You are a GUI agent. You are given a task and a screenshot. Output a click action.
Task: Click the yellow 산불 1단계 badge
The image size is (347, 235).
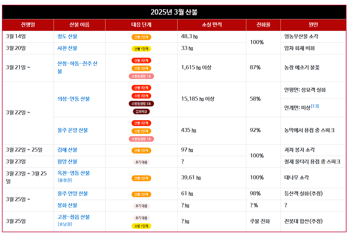141,49
